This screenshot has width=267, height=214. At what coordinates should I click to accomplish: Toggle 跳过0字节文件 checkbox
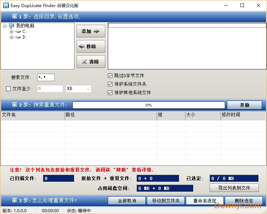(x=110, y=75)
